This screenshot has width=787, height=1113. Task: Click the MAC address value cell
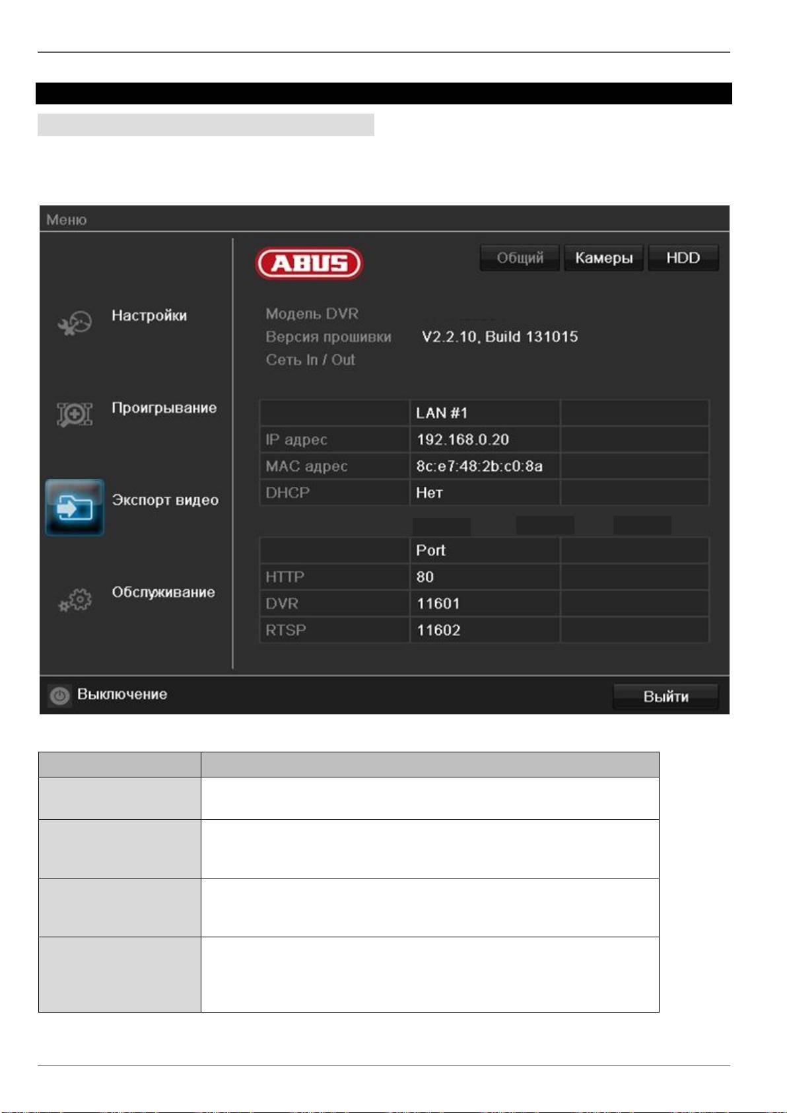479,466
